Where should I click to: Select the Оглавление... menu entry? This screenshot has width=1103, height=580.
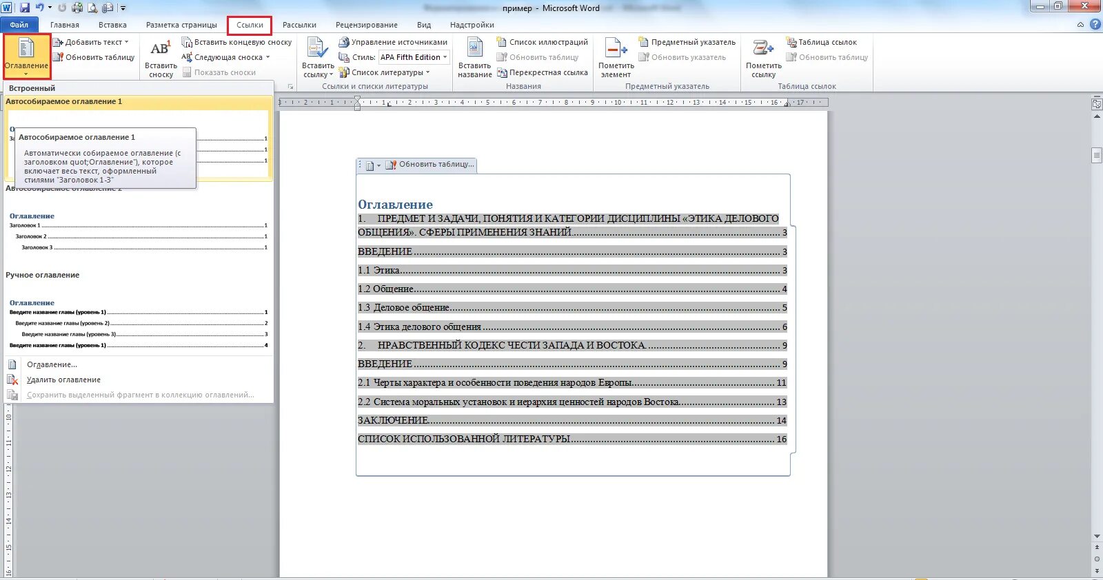point(138,364)
